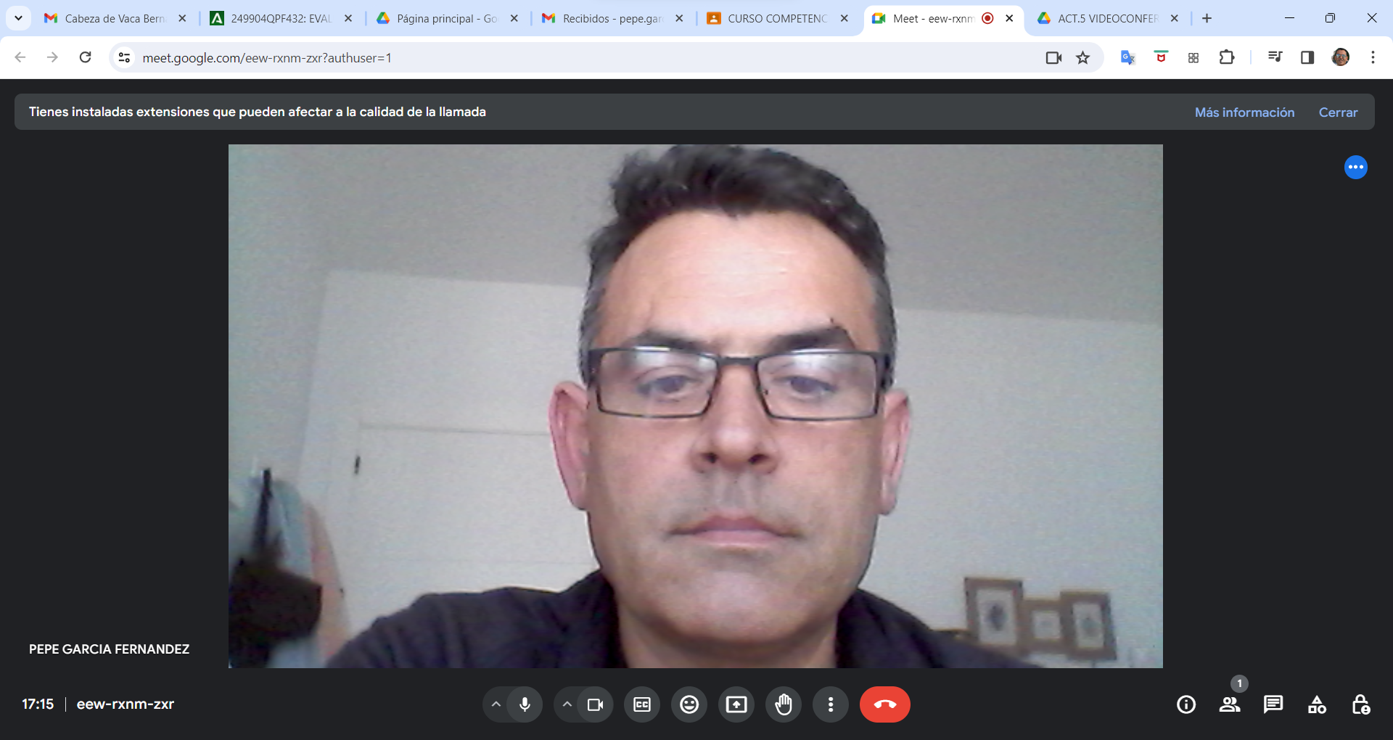Open host controls lock icon
The image size is (1393, 740).
[1360, 704]
